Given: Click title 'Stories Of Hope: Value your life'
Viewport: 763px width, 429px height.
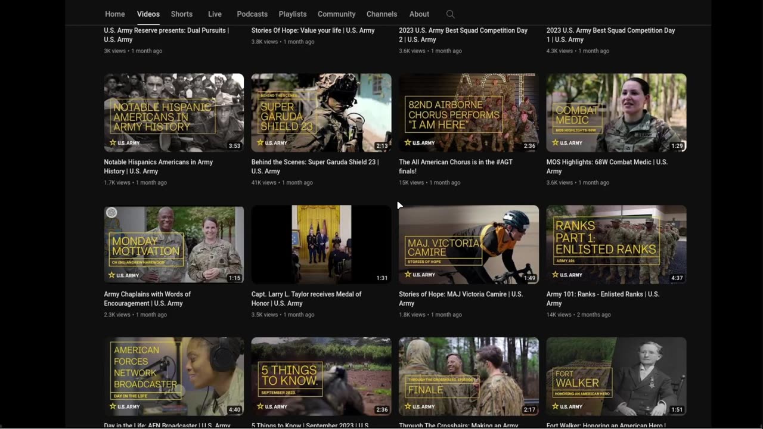Looking at the screenshot, I should (x=313, y=30).
